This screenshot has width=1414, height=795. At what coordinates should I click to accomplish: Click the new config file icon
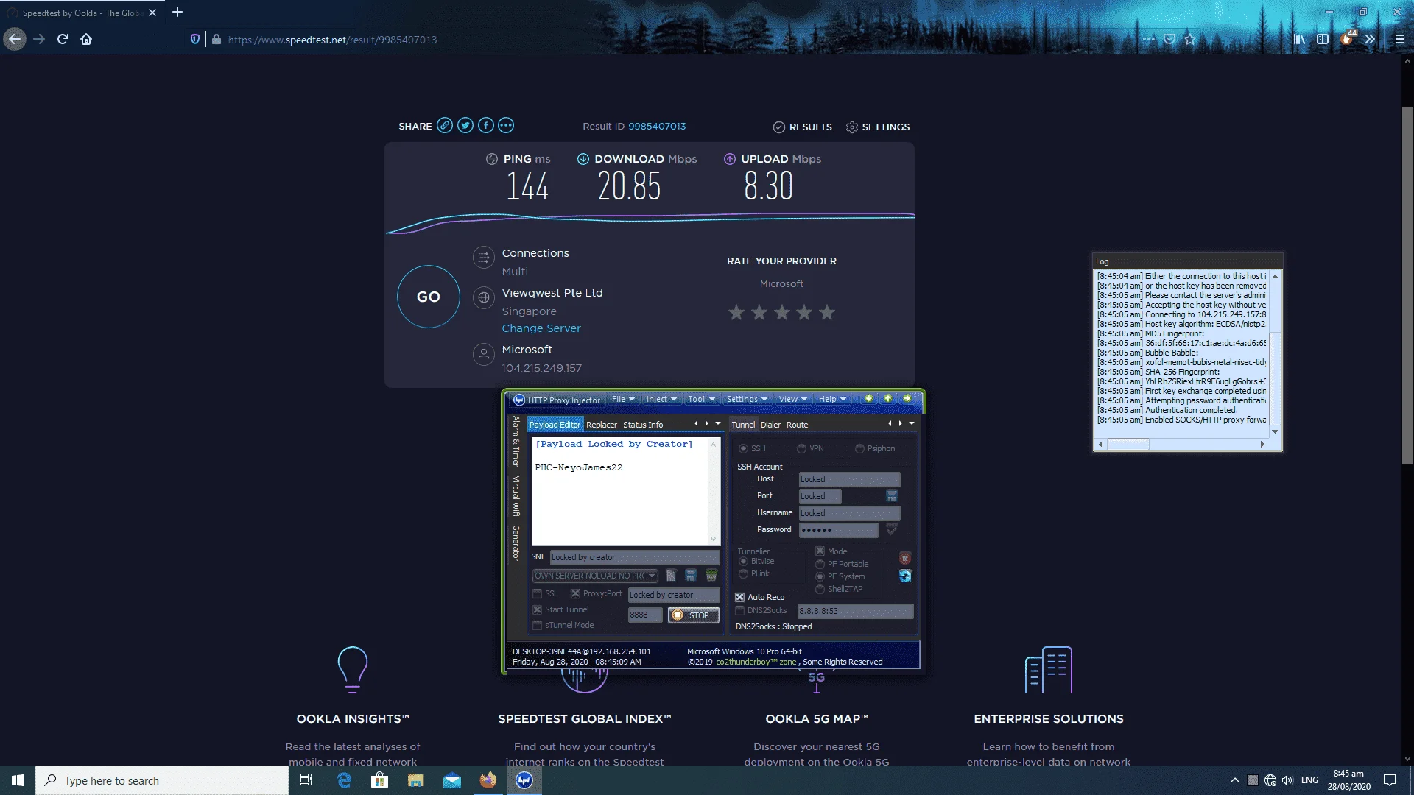tap(671, 576)
